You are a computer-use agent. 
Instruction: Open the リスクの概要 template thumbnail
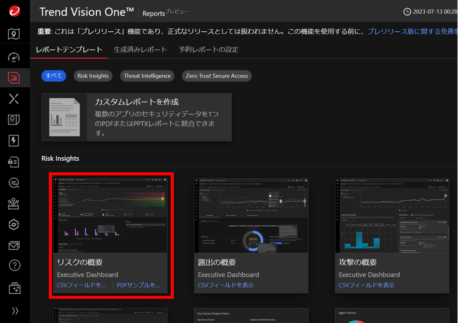(110, 216)
